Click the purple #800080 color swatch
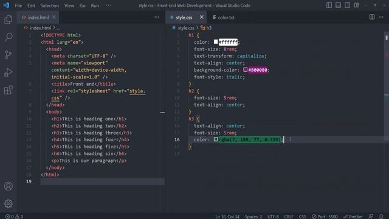 246,69
